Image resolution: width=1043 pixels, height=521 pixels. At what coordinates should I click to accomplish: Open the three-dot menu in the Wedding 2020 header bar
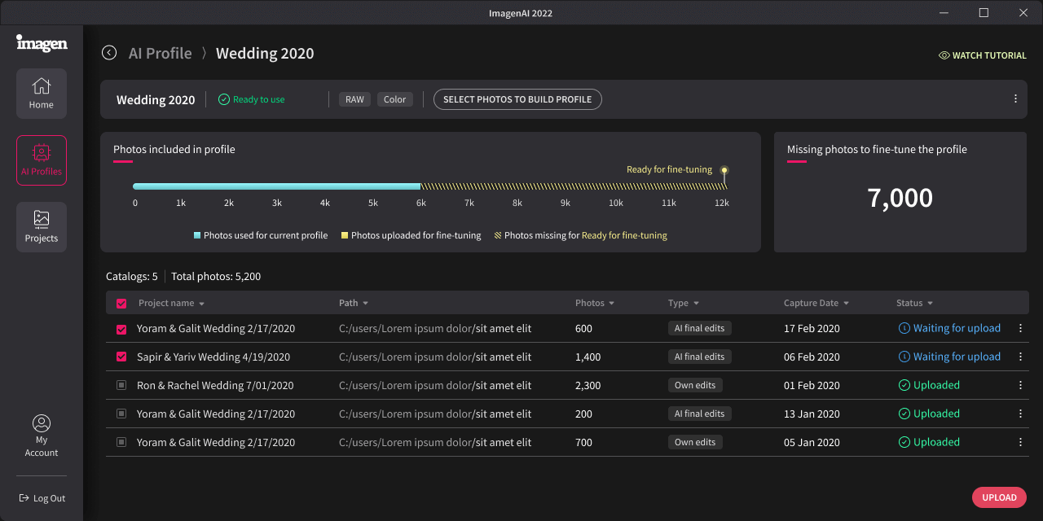tap(1015, 99)
